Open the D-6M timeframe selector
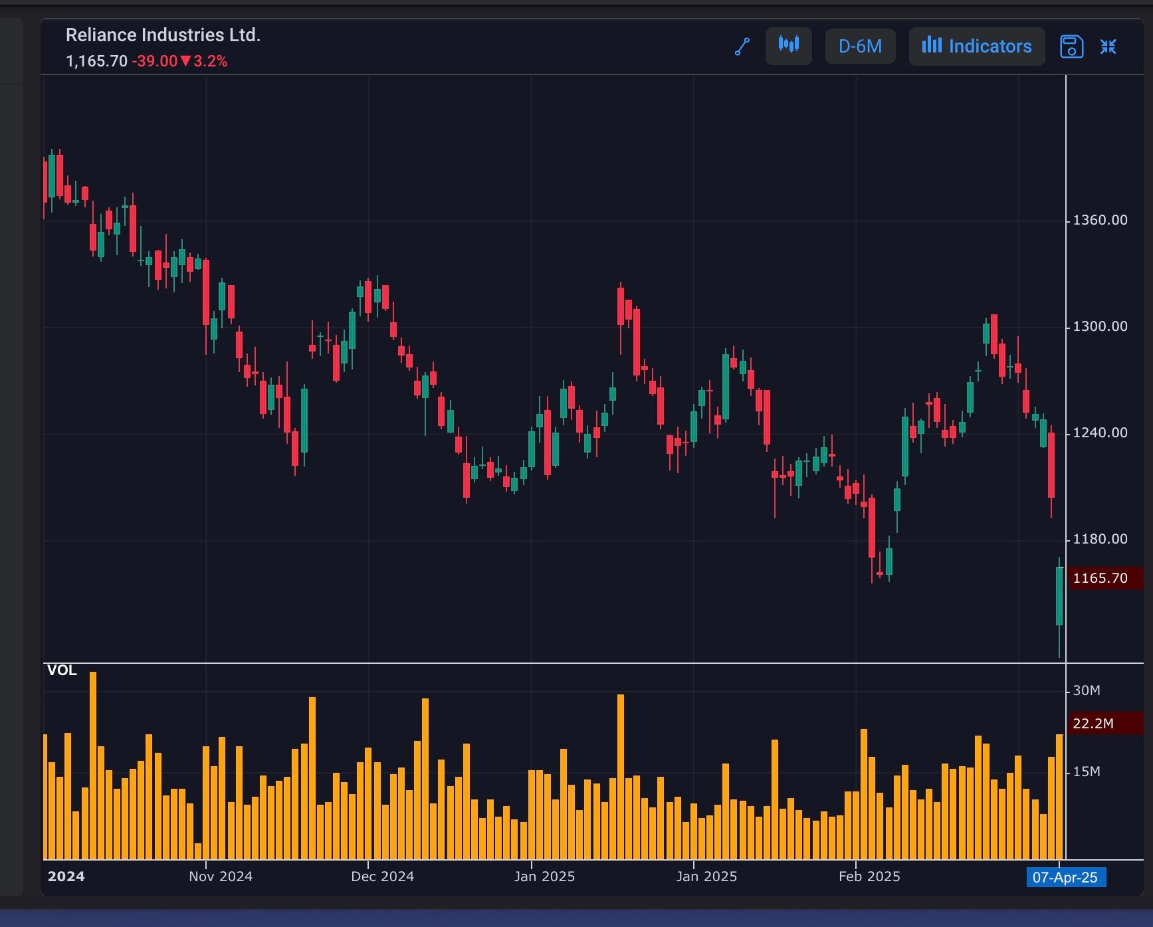This screenshot has height=927, width=1153. coord(861,46)
